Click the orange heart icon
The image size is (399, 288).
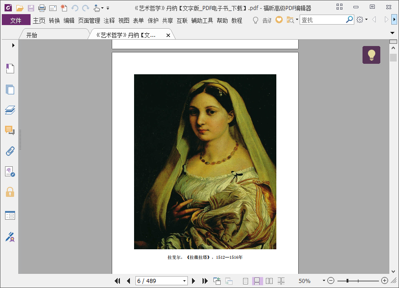[279, 20]
